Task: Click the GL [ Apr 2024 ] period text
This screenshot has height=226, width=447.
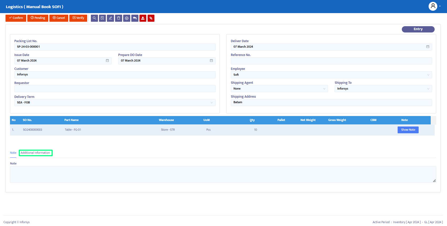Action: click(434, 222)
